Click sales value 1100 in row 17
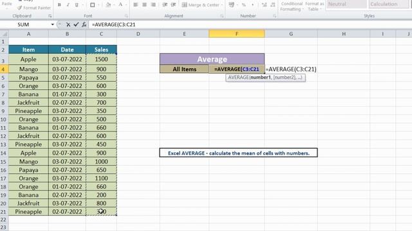The width and height of the screenshot is (412, 231). (x=101, y=178)
